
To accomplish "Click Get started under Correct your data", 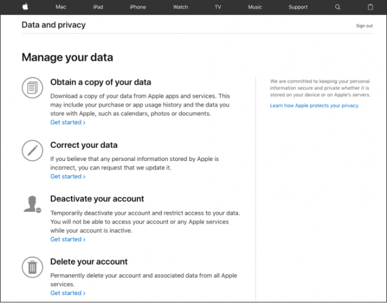I will click(x=68, y=177).
